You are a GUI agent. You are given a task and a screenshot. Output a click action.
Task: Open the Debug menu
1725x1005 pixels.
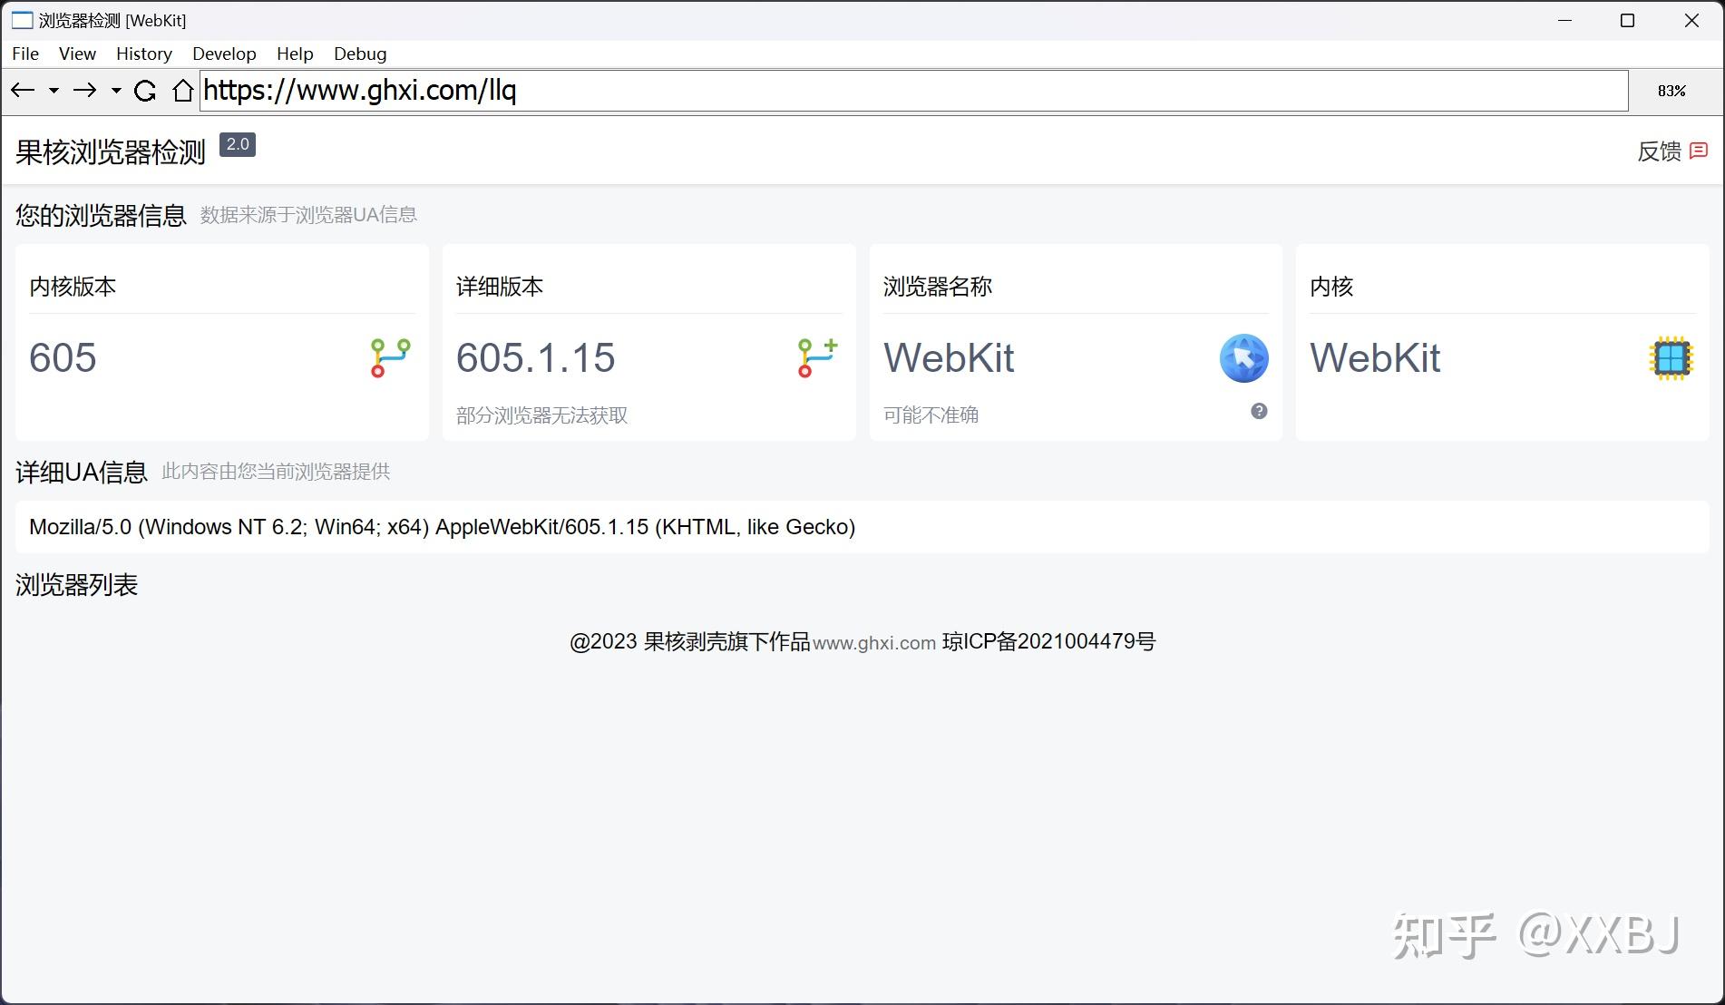click(359, 54)
